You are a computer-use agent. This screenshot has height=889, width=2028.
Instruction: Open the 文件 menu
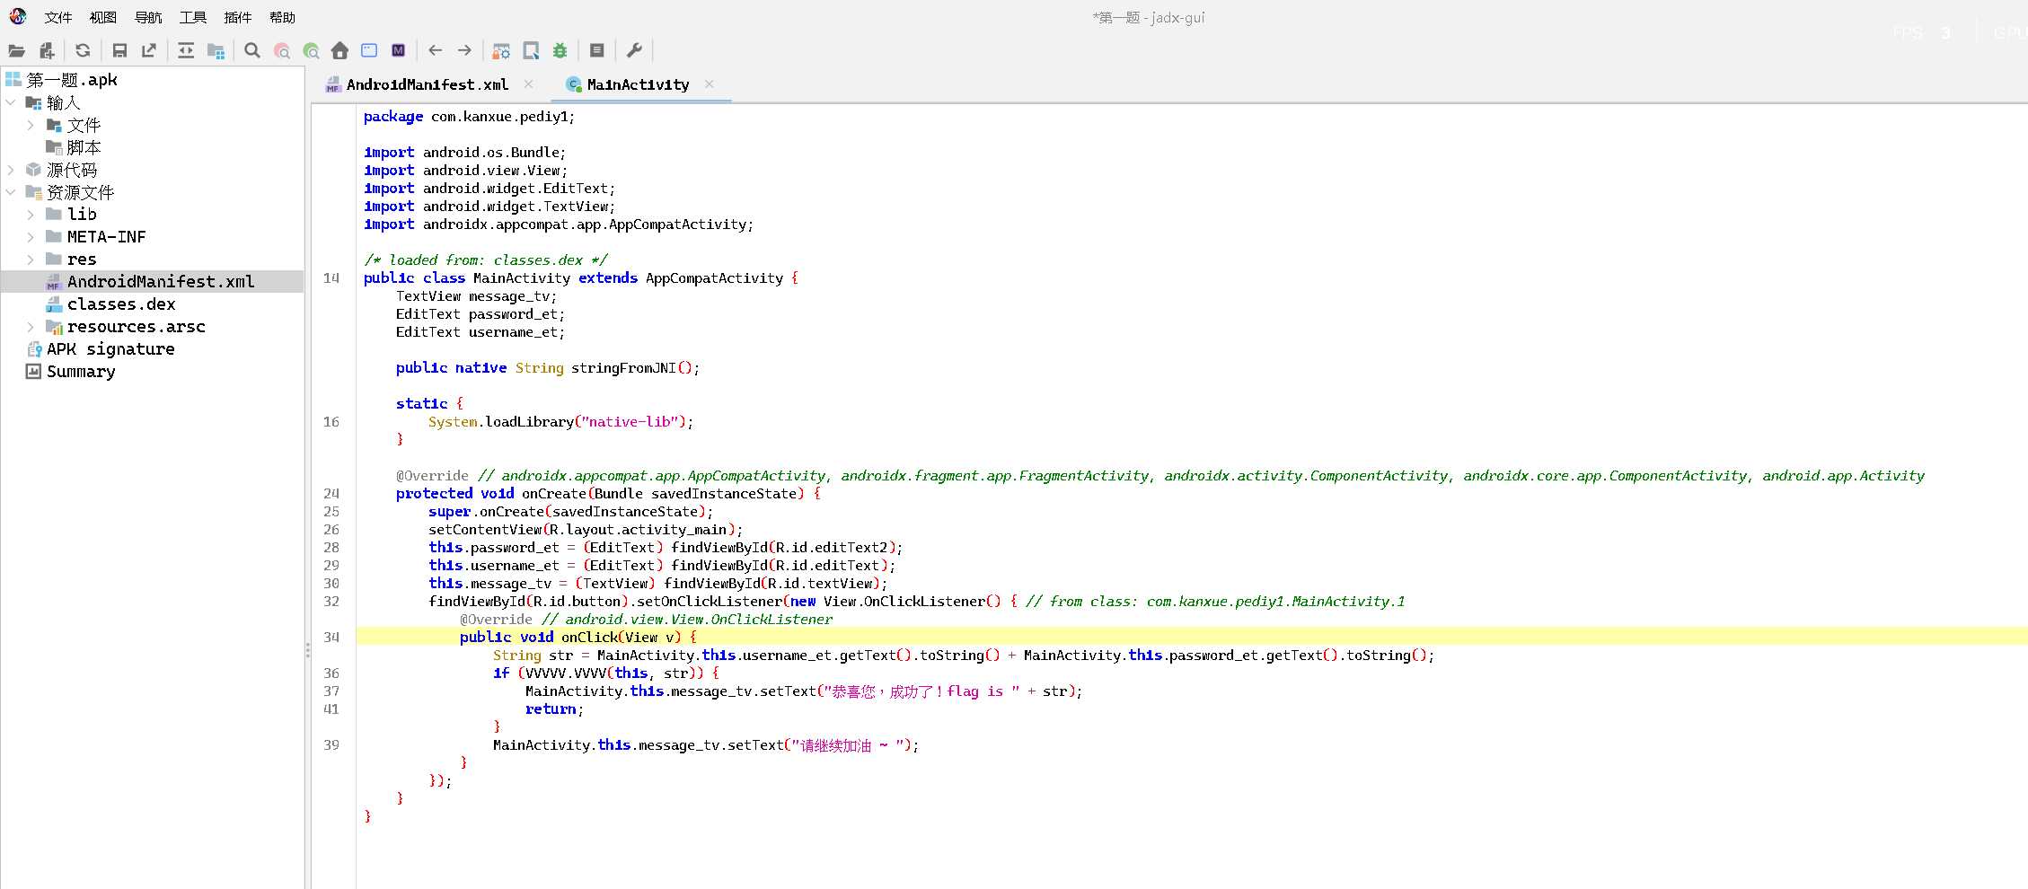(58, 18)
